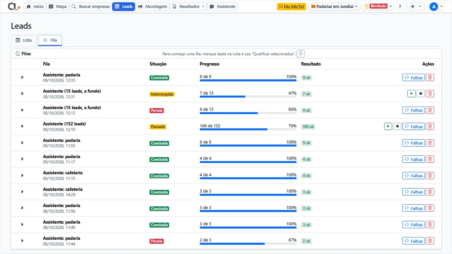Click the Situação column header
Screen dimensions: 452x254
(x=158, y=64)
